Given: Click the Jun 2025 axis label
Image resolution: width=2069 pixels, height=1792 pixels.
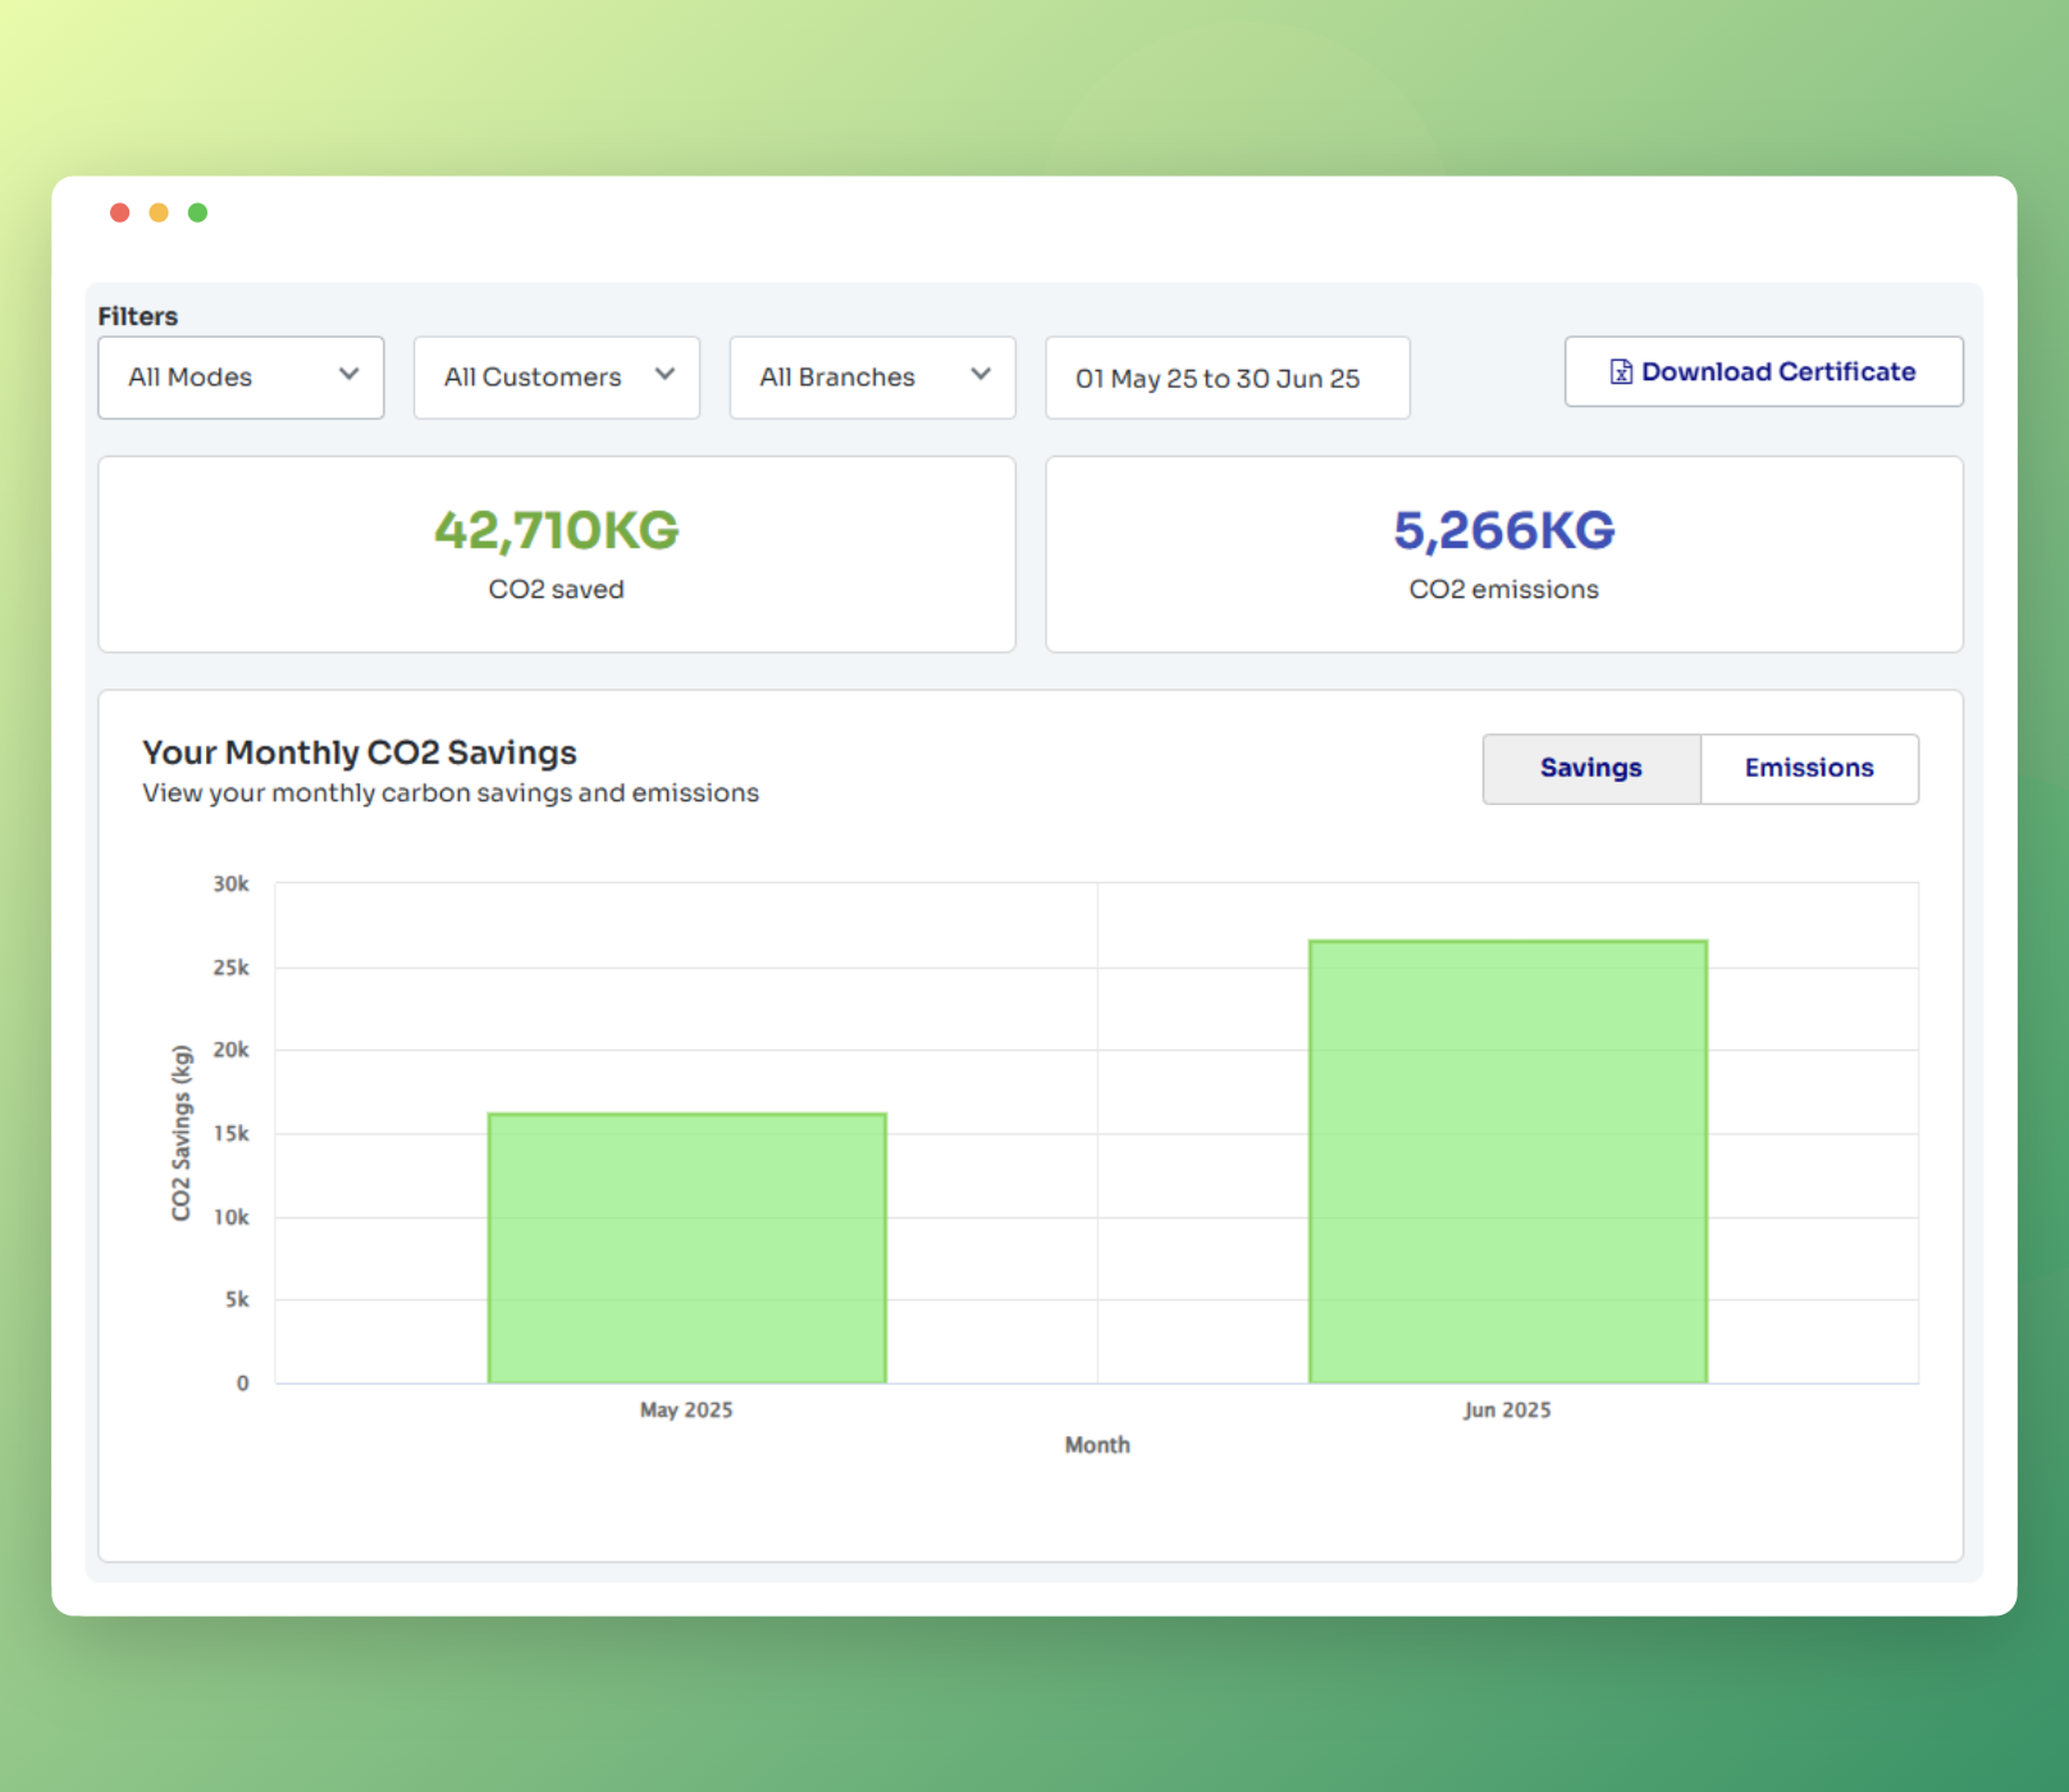Looking at the screenshot, I should (x=1506, y=1409).
